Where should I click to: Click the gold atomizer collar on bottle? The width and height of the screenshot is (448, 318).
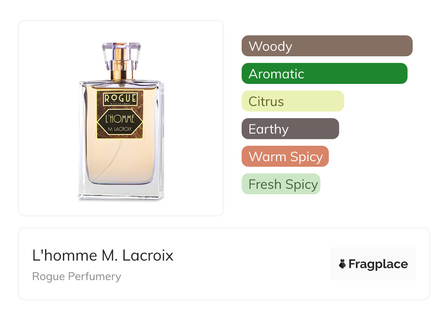point(122,73)
